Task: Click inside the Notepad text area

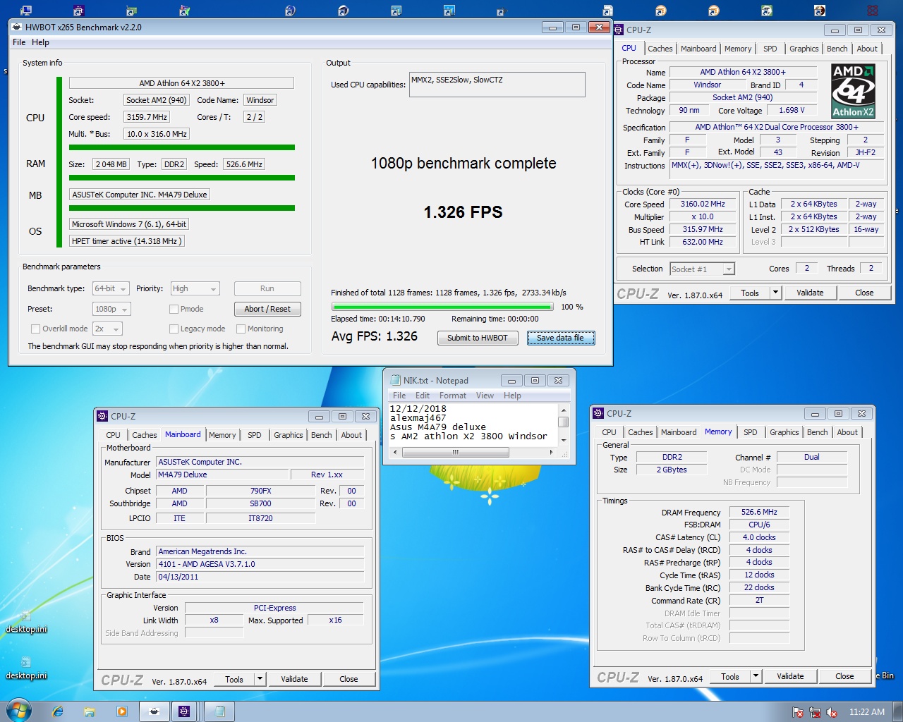Action: (x=473, y=423)
